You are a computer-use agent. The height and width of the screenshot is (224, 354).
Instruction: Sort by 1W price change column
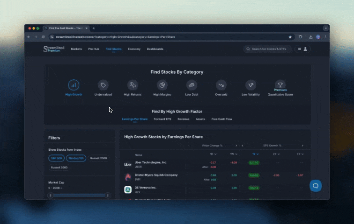(234, 154)
